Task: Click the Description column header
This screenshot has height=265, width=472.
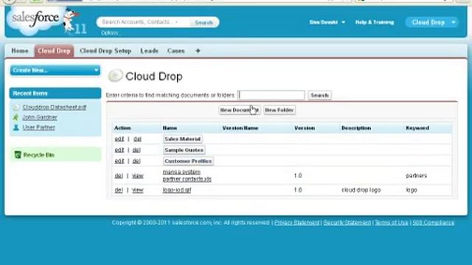Action: tap(356, 128)
